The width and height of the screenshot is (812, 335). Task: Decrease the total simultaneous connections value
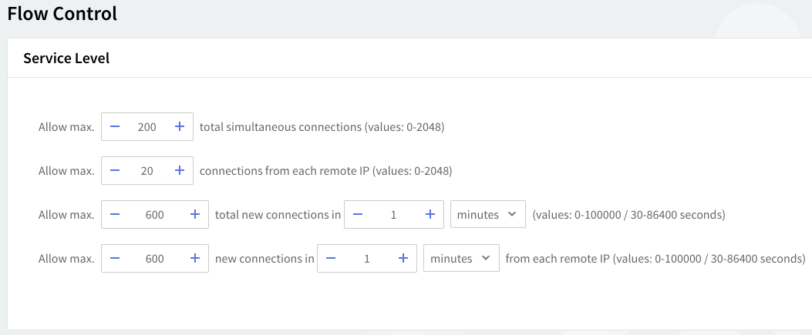point(115,127)
